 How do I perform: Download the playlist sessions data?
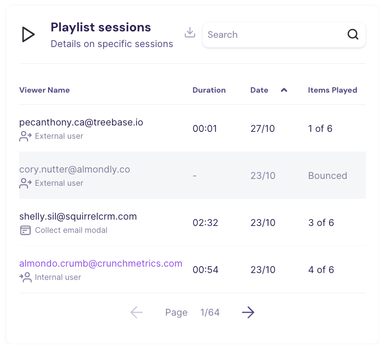pyautogui.click(x=190, y=33)
